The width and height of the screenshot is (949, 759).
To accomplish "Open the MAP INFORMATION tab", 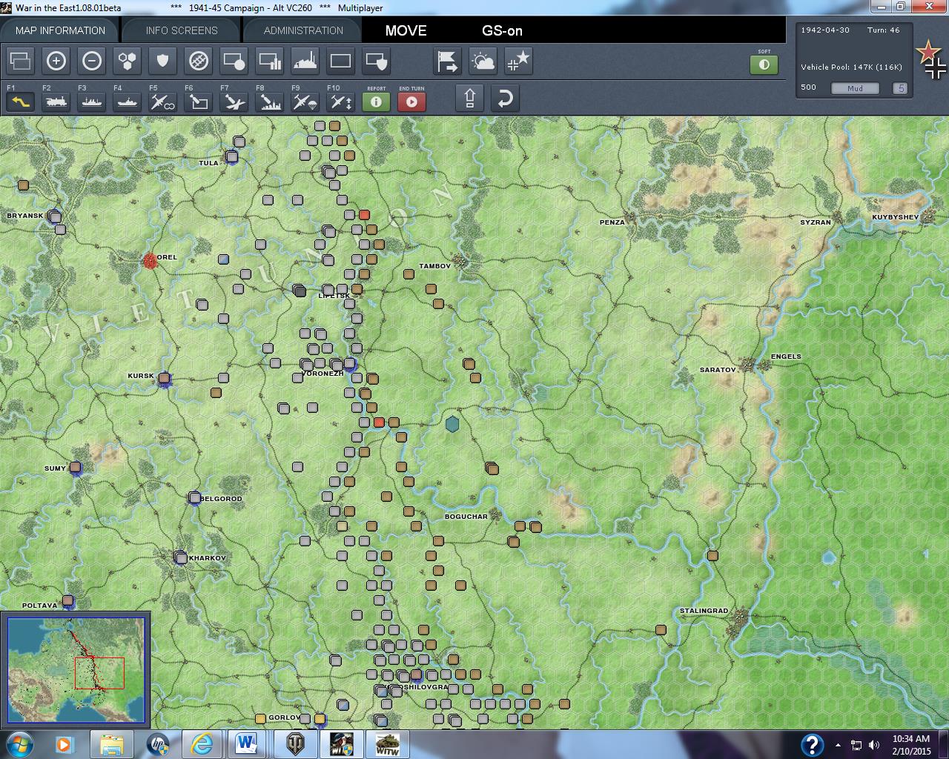I will (60, 30).
